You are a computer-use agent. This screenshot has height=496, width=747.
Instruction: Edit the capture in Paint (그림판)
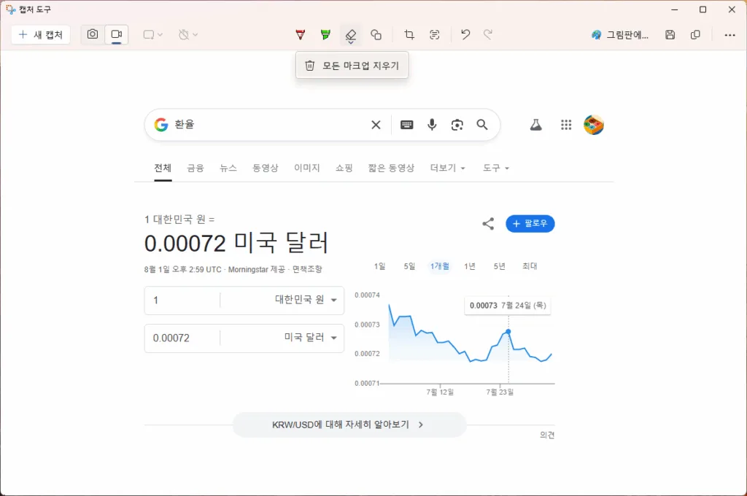click(620, 35)
